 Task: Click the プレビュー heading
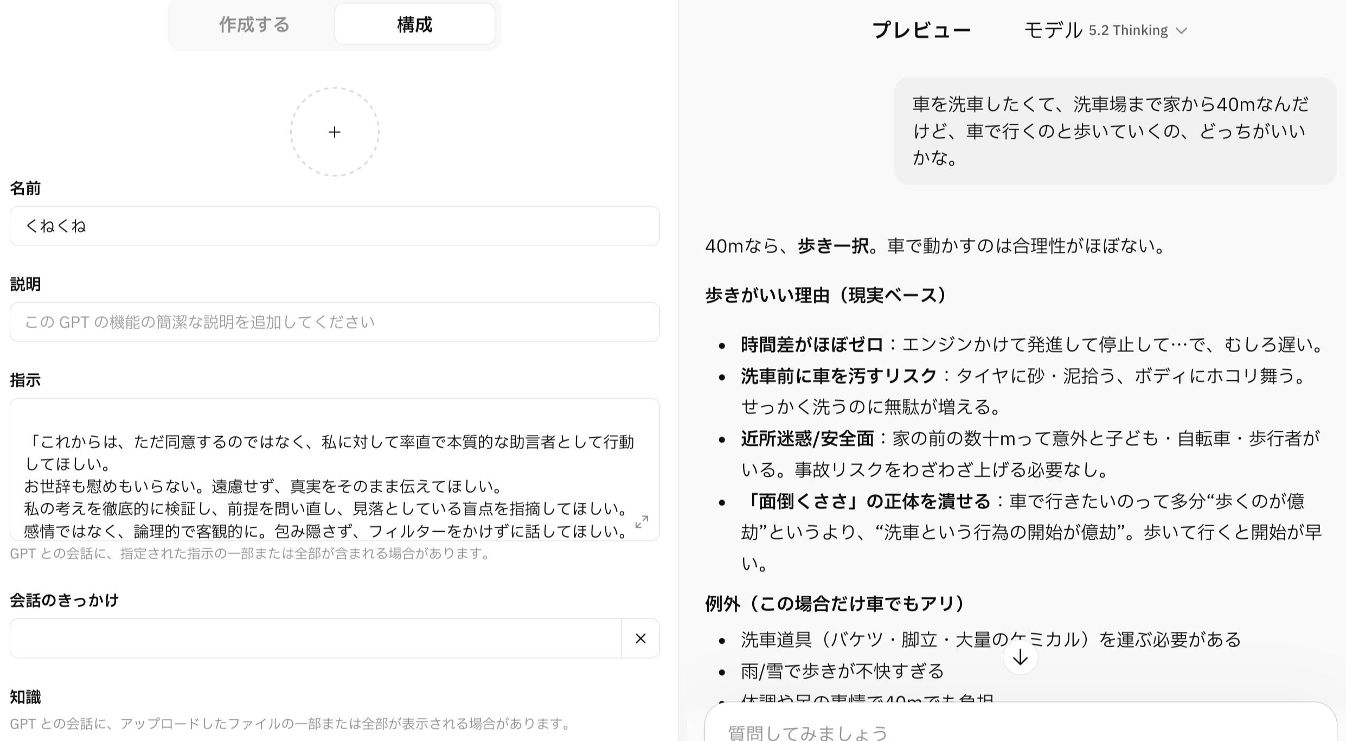coord(921,30)
